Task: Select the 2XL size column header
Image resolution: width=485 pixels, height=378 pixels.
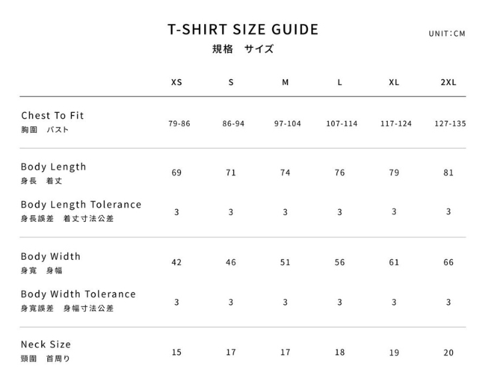Action: 448,82
